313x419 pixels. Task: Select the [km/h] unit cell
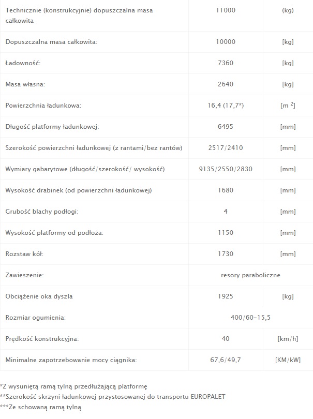click(x=288, y=339)
